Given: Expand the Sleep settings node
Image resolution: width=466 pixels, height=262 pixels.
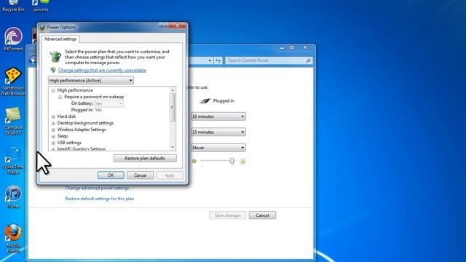Looking at the screenshot, I should 53,136.
